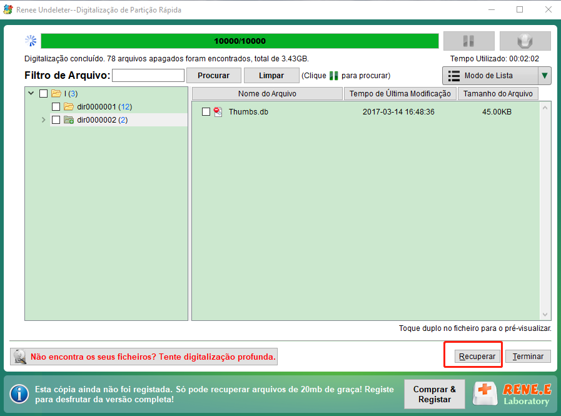Click the first aid key icon
561x416 pixels.
tap(485, 393)
